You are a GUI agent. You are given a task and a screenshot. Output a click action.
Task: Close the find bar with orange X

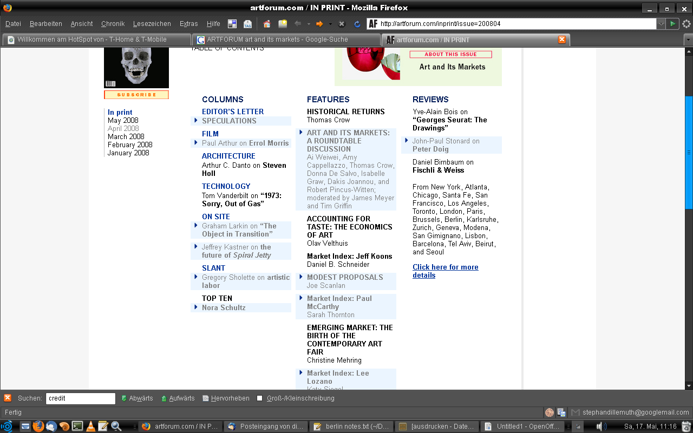pos(8,398)
